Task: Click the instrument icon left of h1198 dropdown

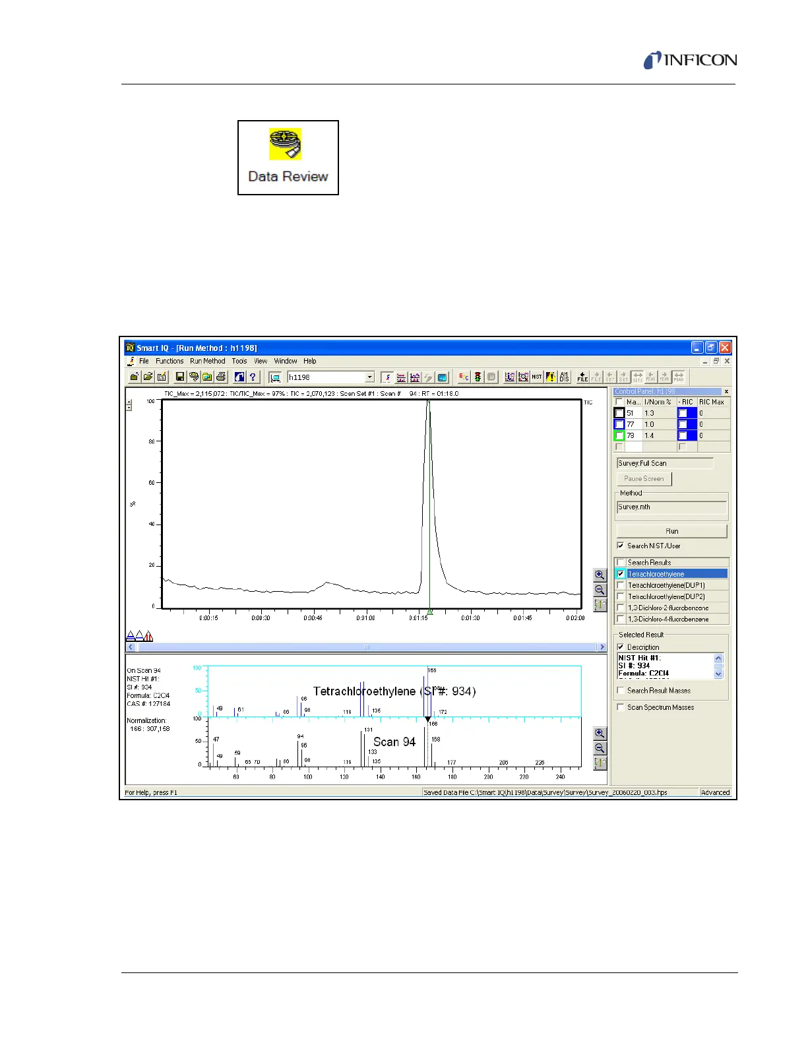Action: pos(276,377)
